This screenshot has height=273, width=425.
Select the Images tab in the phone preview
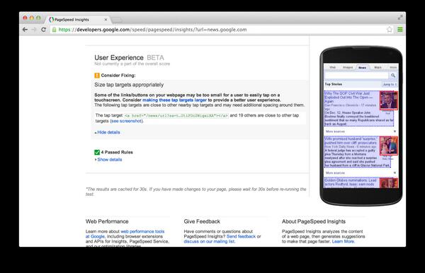pyautogui.click(x=348, y=67)
